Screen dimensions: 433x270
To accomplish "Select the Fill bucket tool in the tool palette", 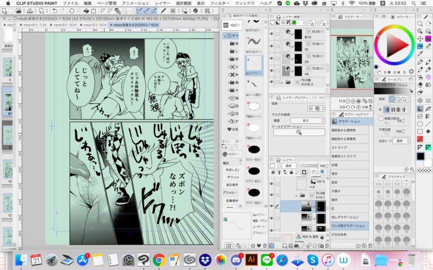I will click(420, 92).
